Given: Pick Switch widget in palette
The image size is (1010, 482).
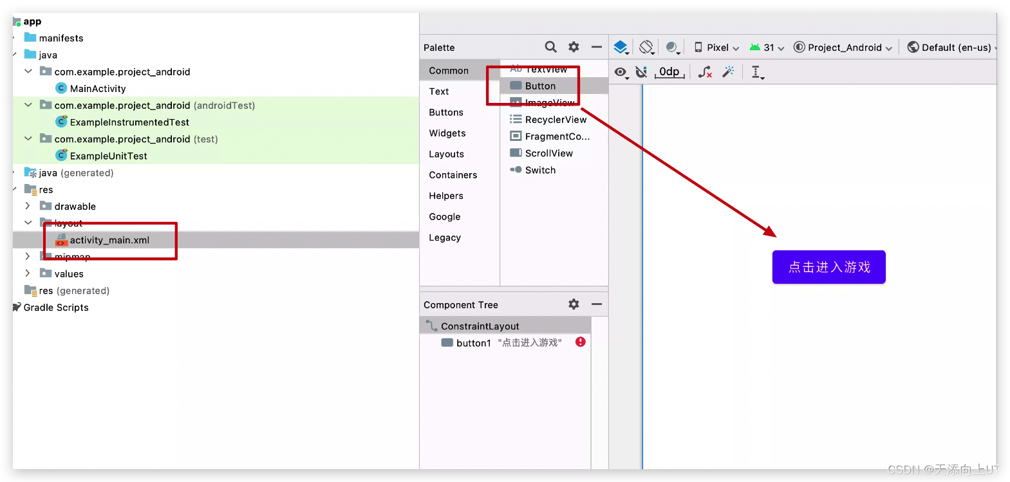Looking at the screenshot, I should pyautogui.click(x=554, y=170).
